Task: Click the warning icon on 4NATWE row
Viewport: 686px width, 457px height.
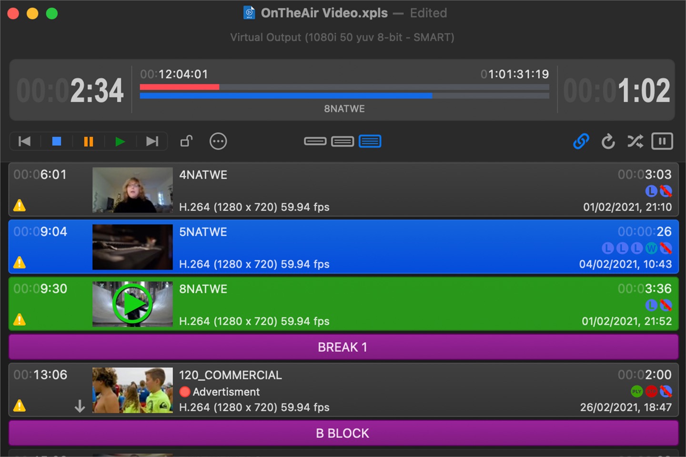Action: [20, 205]
